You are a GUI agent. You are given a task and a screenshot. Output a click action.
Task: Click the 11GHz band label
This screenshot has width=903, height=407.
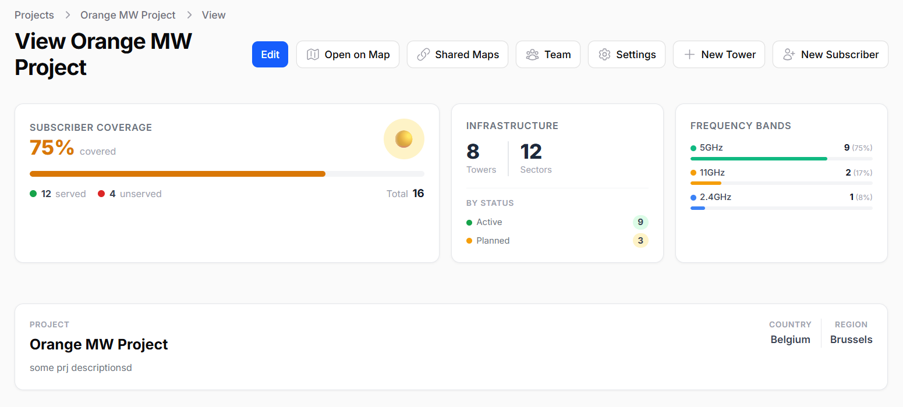coord(712,173)
